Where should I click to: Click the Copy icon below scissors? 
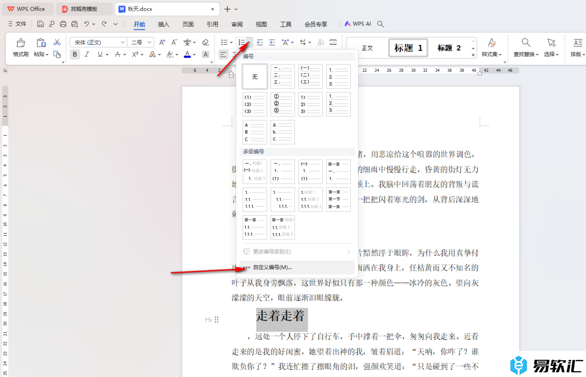57,54
